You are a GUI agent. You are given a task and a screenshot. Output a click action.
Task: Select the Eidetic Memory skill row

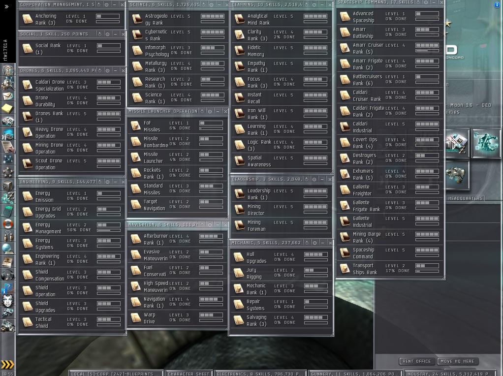click(x=281, y=51)
